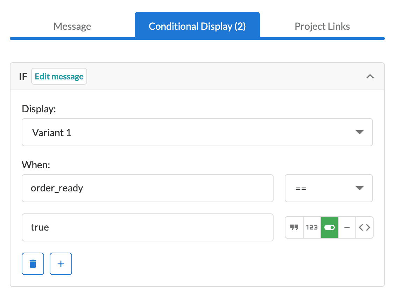Select the boolean toggle value type
The width and height of the screenshot is (396, 303).
coord(330,227)
